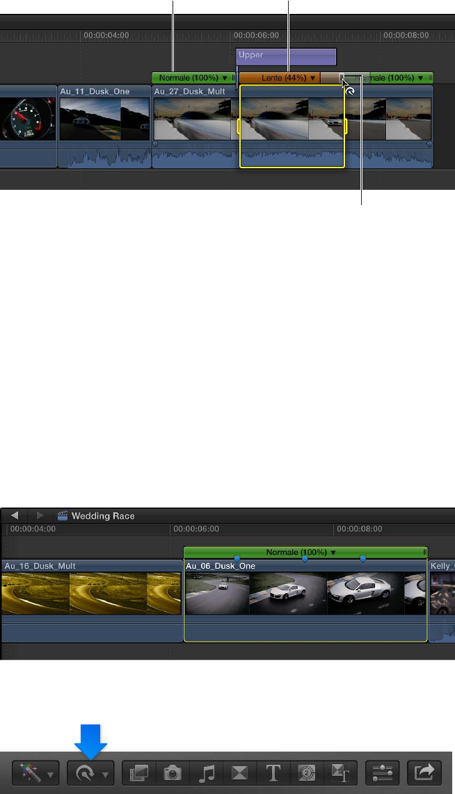Select the Au_27_Dusk_Mult clip name

click(189, 92)
